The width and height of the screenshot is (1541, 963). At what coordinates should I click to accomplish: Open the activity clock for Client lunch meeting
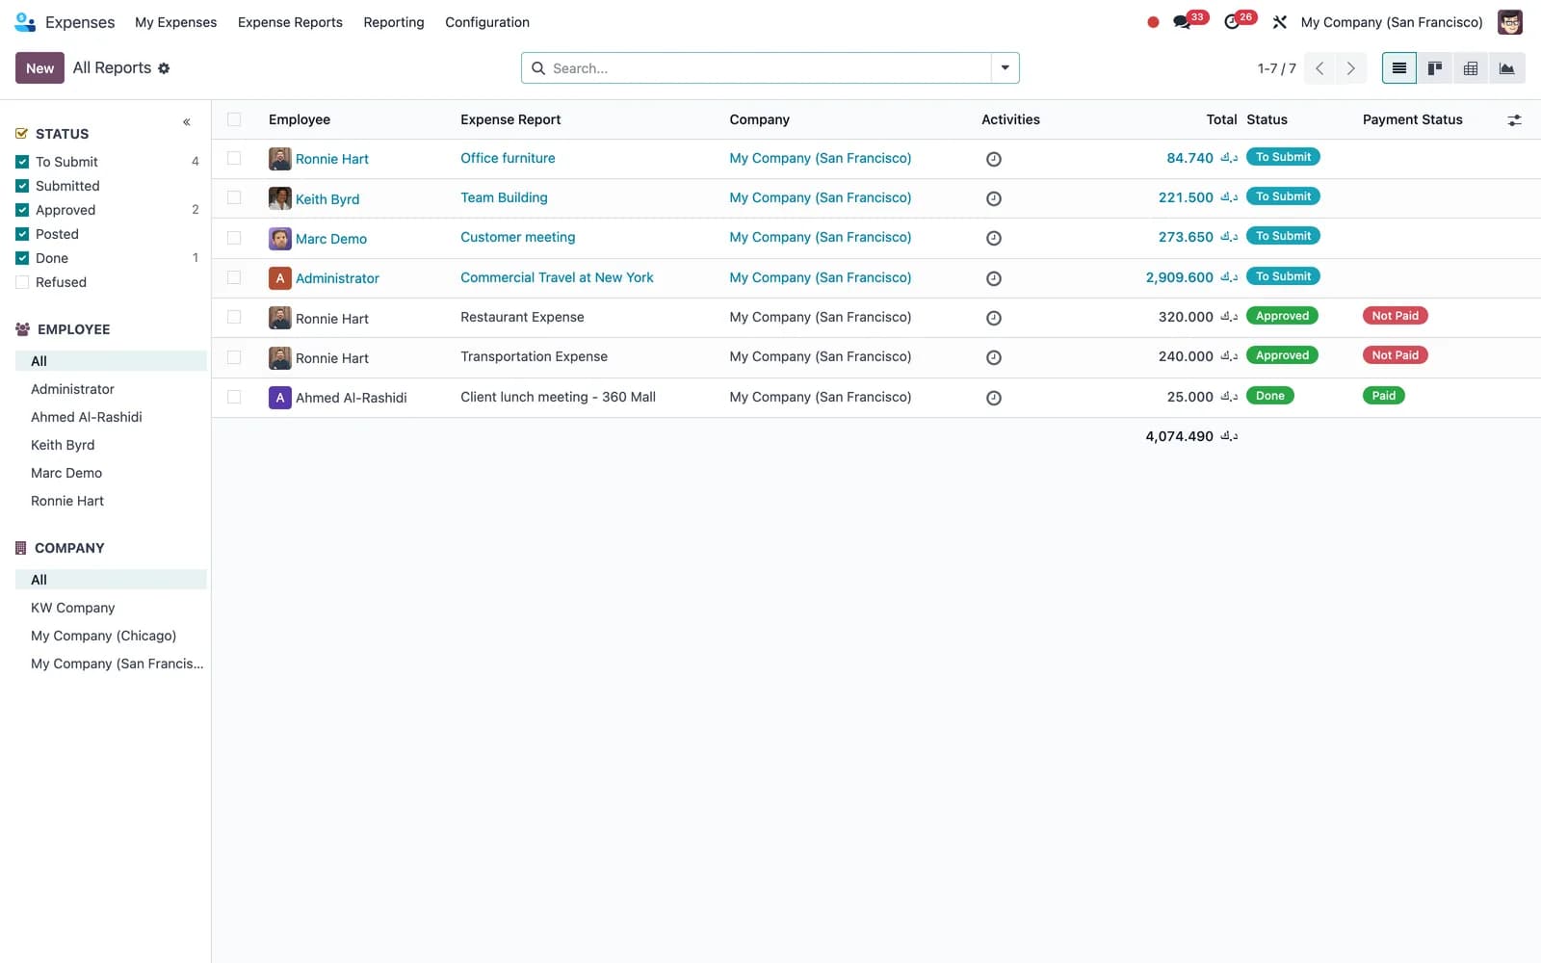(x=994, y=398)
